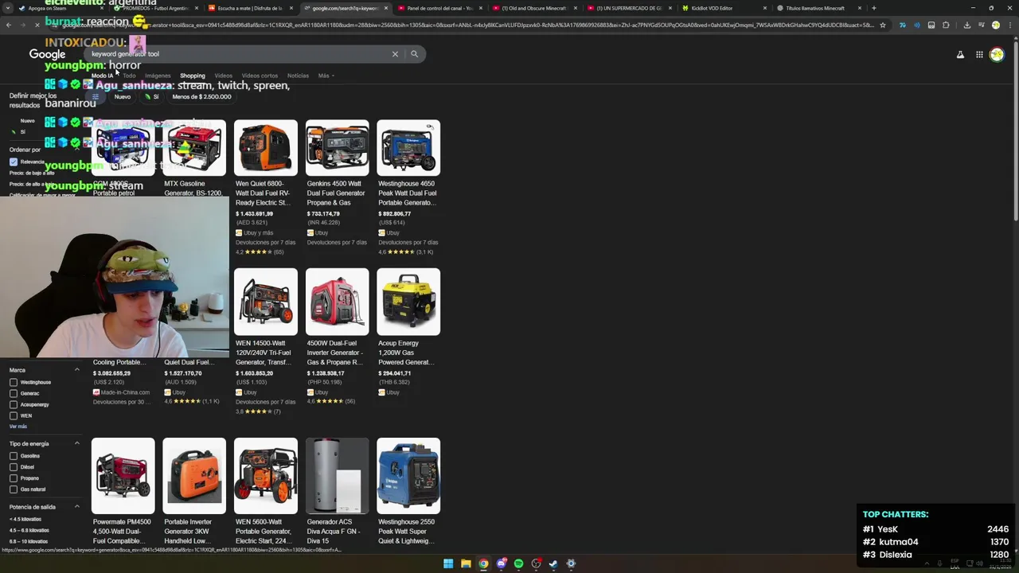Viewport: 1019px width, 573px height.
Task: Open the Google account avatar
Action: pyautogui.click(x=997, y=55)
